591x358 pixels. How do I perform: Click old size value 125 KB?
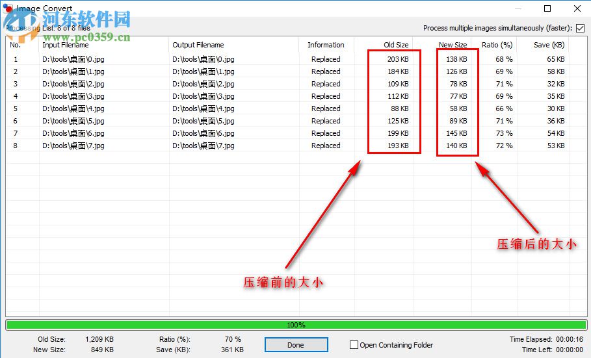(x=398, y=121)
